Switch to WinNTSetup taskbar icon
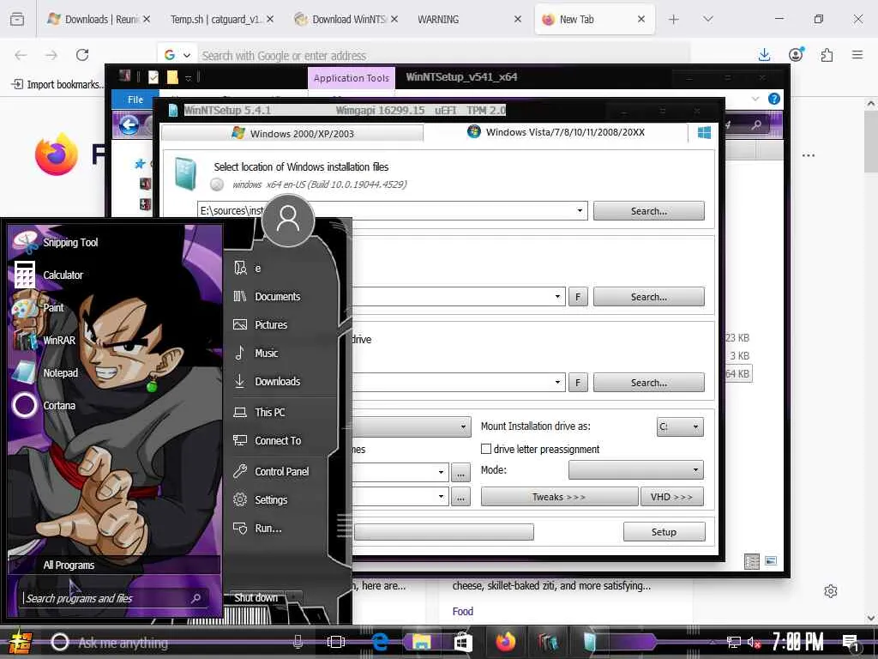Viewport: 878px width, 659px height. coord(589,642)
